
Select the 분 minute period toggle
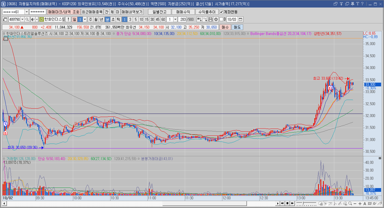coord(107,19)
